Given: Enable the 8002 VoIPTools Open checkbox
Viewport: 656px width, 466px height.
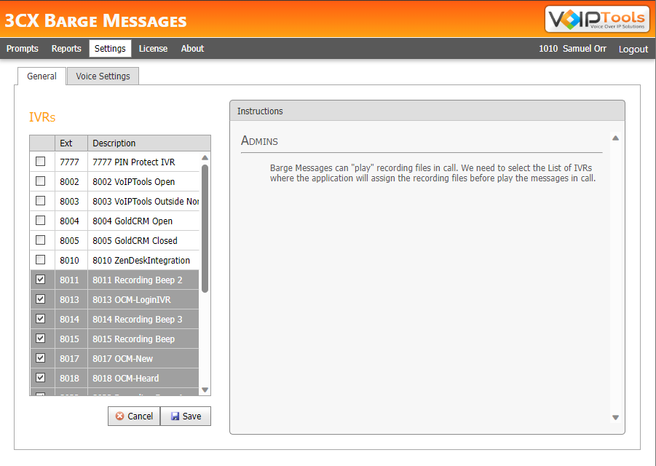Looking at the screenshot, I should (x=41, y=181).
